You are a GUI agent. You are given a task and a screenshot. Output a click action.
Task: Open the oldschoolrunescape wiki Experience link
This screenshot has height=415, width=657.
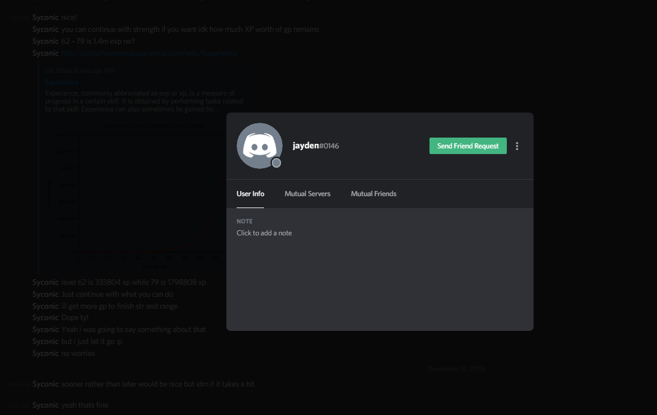tap(149, 53)
